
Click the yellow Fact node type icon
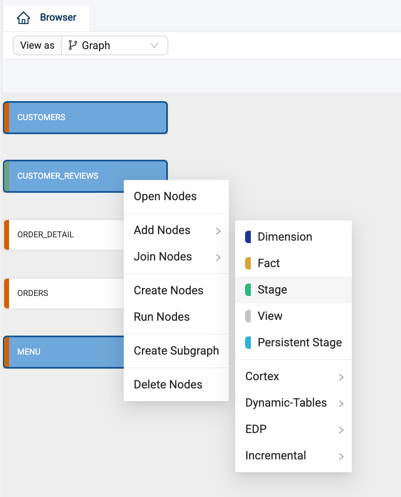pyautogui.click(x=248, y=263)
